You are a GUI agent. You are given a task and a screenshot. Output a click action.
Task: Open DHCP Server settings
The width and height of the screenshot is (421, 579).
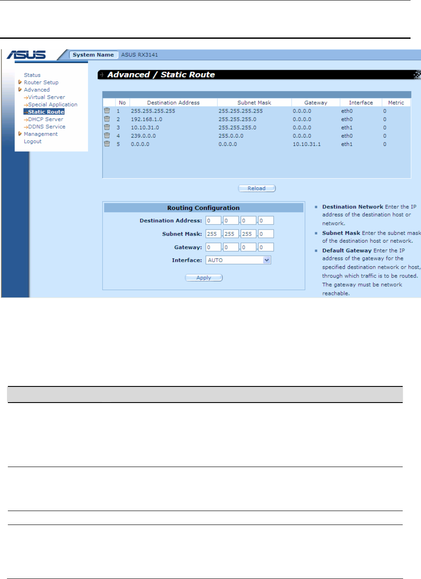click(x=46, y=119)
